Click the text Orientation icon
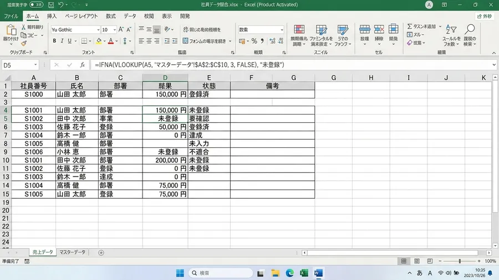 coord(167,29)
